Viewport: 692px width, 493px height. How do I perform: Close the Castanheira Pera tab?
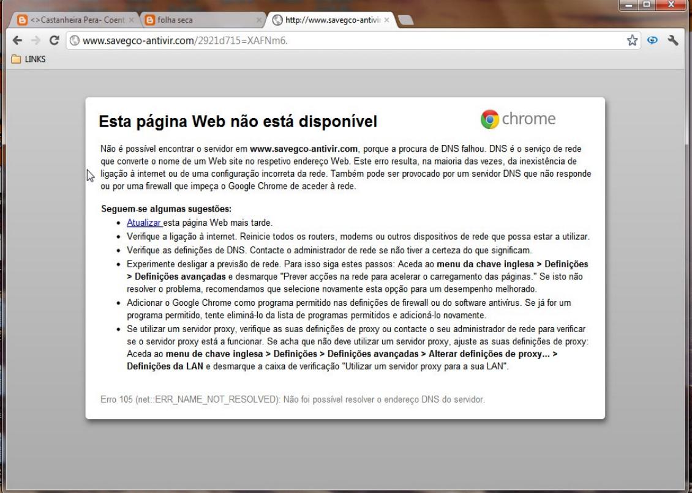133,20
